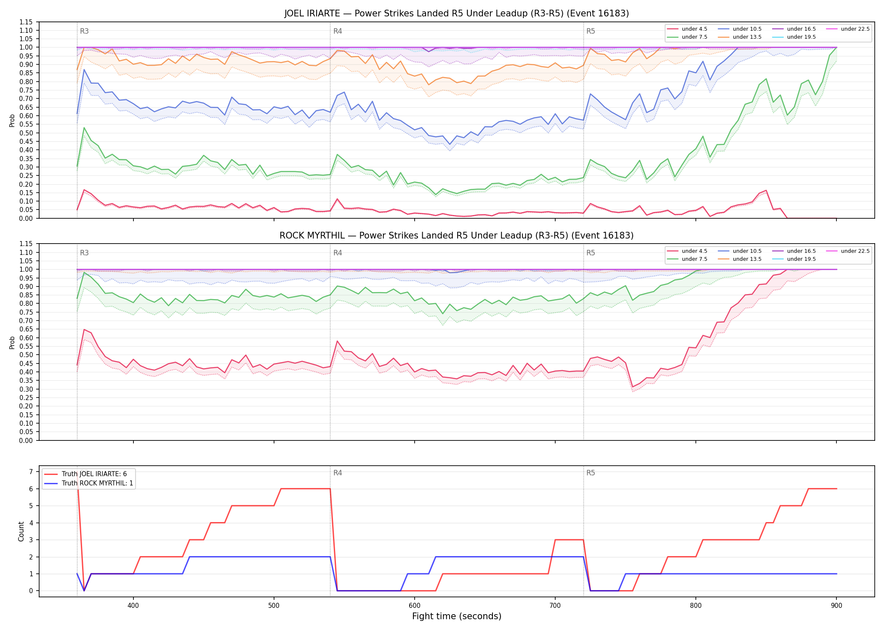Click the 0.00 tick on JOEL IRIARTE chart's Prob axis
884x631 pixels.
click(26, 218)
